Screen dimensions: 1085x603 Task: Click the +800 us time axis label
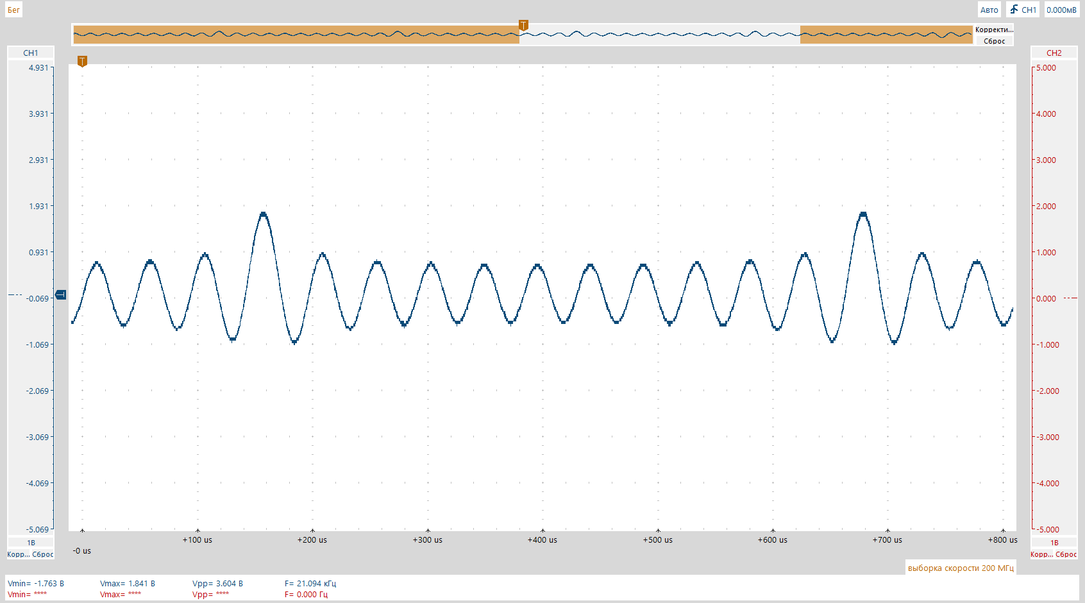[1003, 539]
